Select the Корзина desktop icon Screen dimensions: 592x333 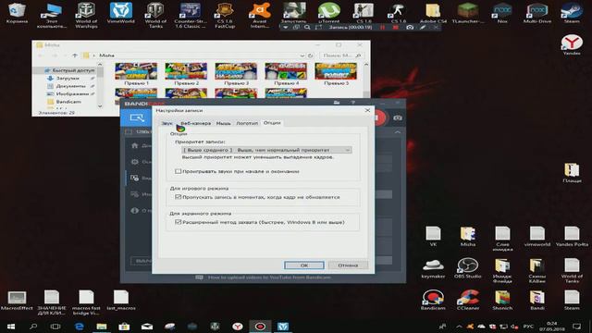[x=17, y=12]
